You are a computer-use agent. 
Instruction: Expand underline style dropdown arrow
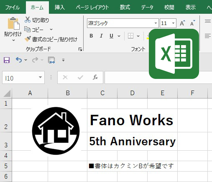tap(119, 36)
